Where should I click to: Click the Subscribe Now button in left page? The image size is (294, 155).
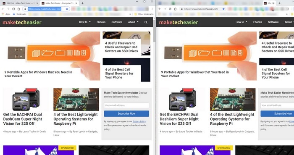126,113
